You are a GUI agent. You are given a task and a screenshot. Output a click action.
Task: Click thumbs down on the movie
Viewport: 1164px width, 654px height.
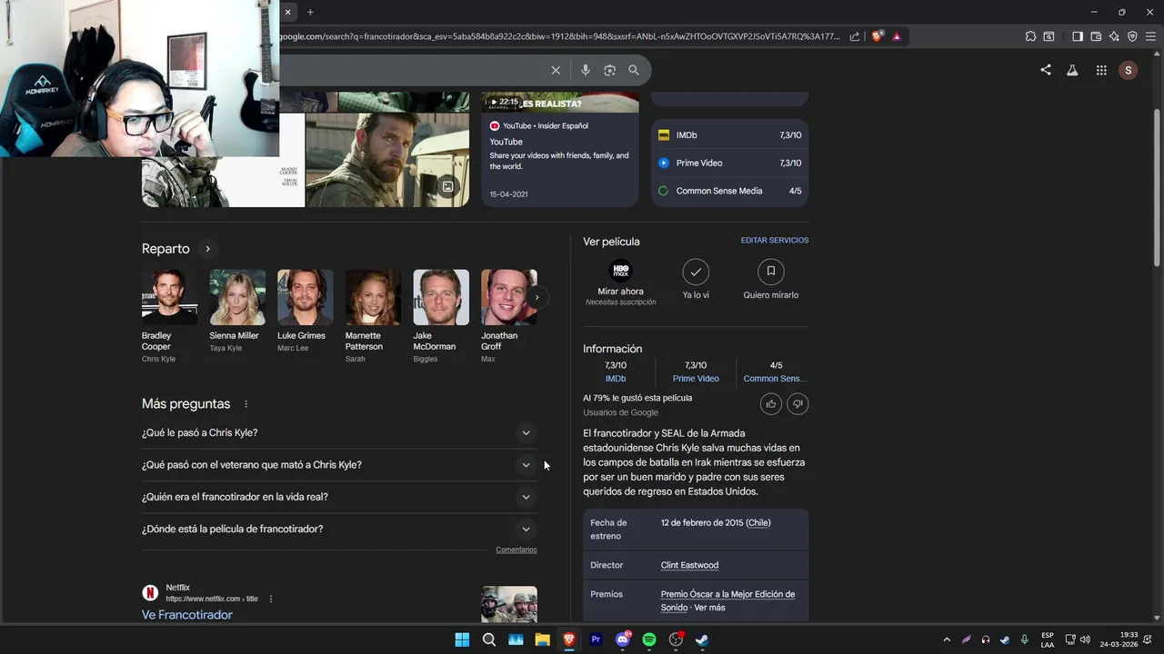(x=798, y=403)
